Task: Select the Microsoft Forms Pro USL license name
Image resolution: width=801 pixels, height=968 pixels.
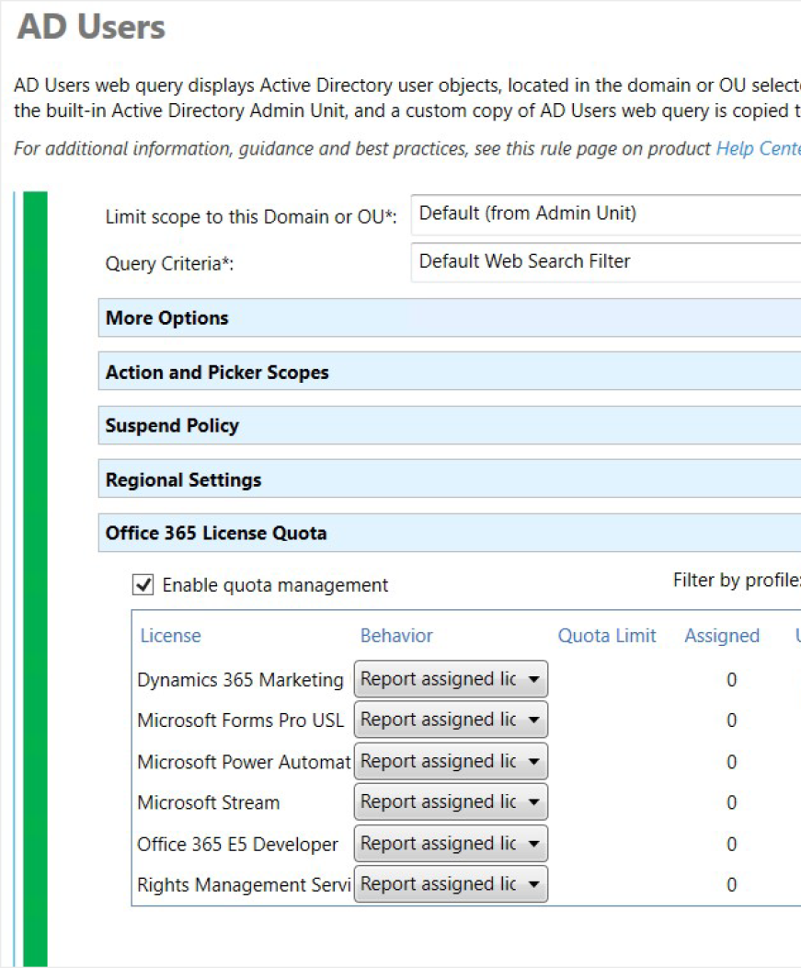Action: [240, 720]
